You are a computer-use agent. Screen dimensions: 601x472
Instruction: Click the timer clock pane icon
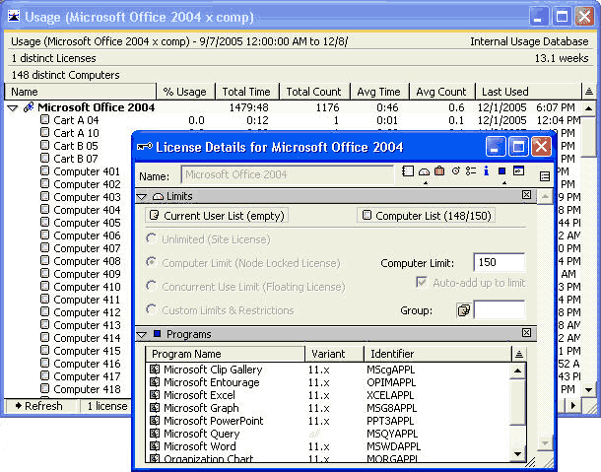tap(455, 171)
